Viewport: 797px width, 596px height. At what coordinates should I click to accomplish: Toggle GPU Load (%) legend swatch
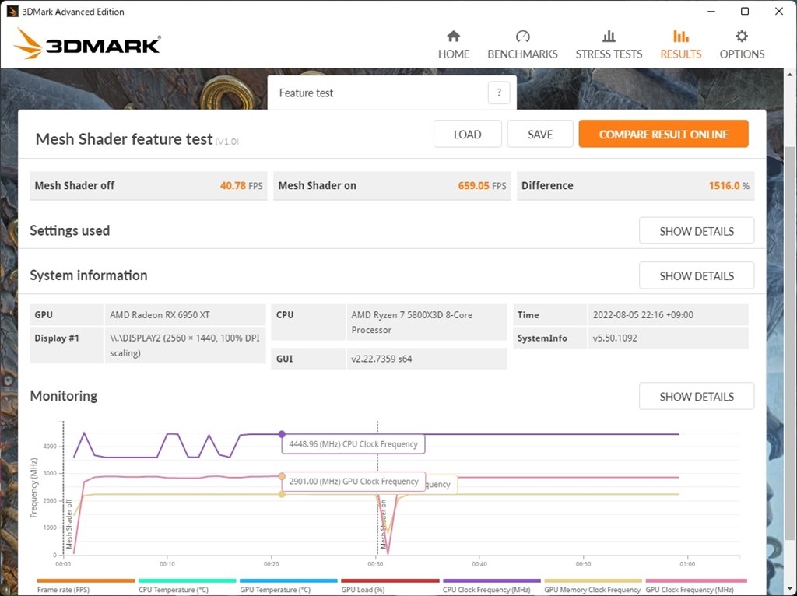coord(390,580)
